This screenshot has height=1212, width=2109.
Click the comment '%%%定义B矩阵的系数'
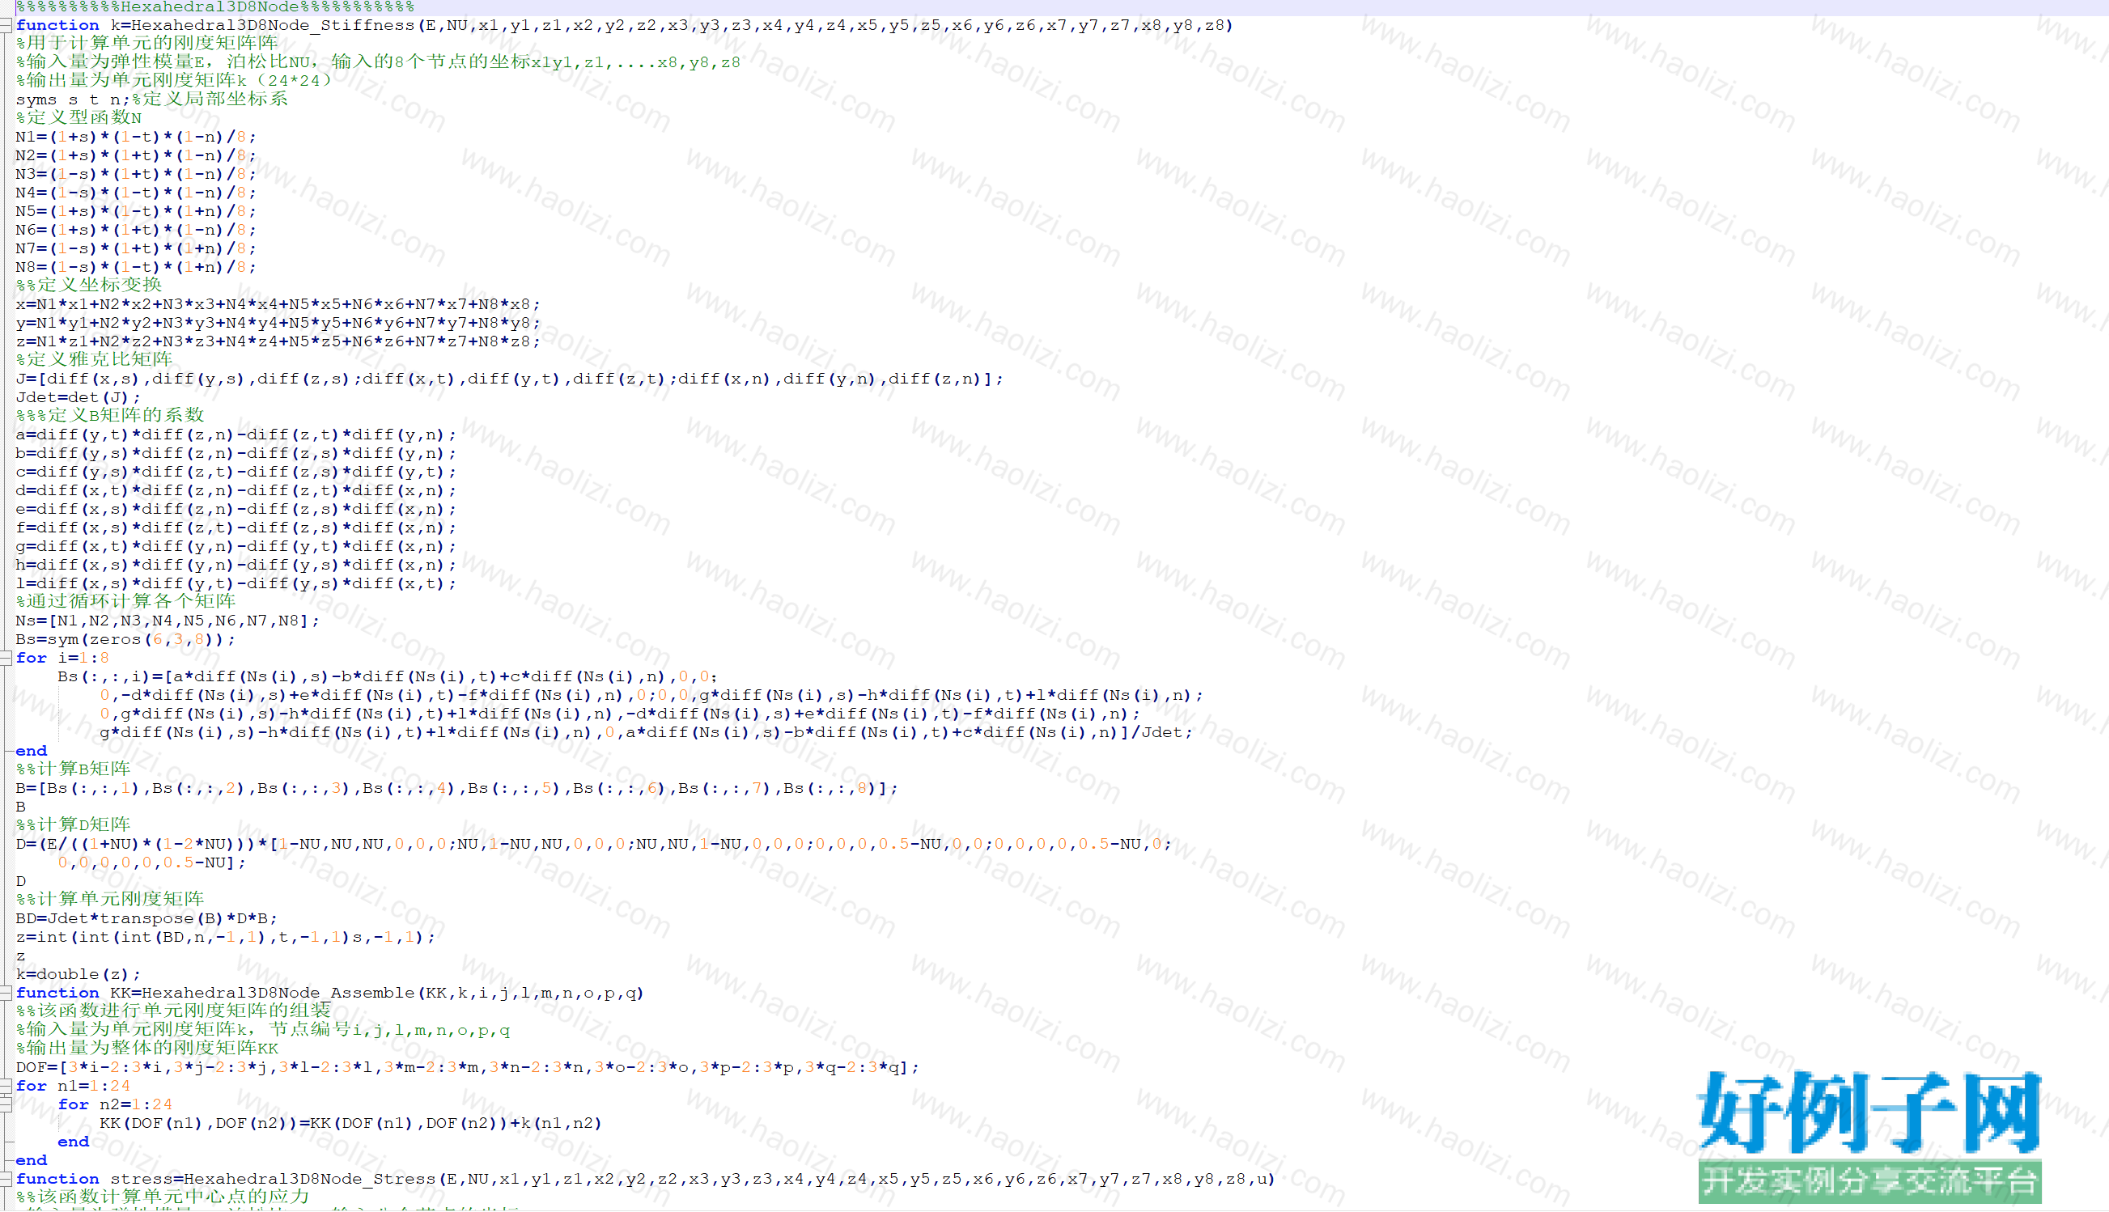(x=110, y=415)
